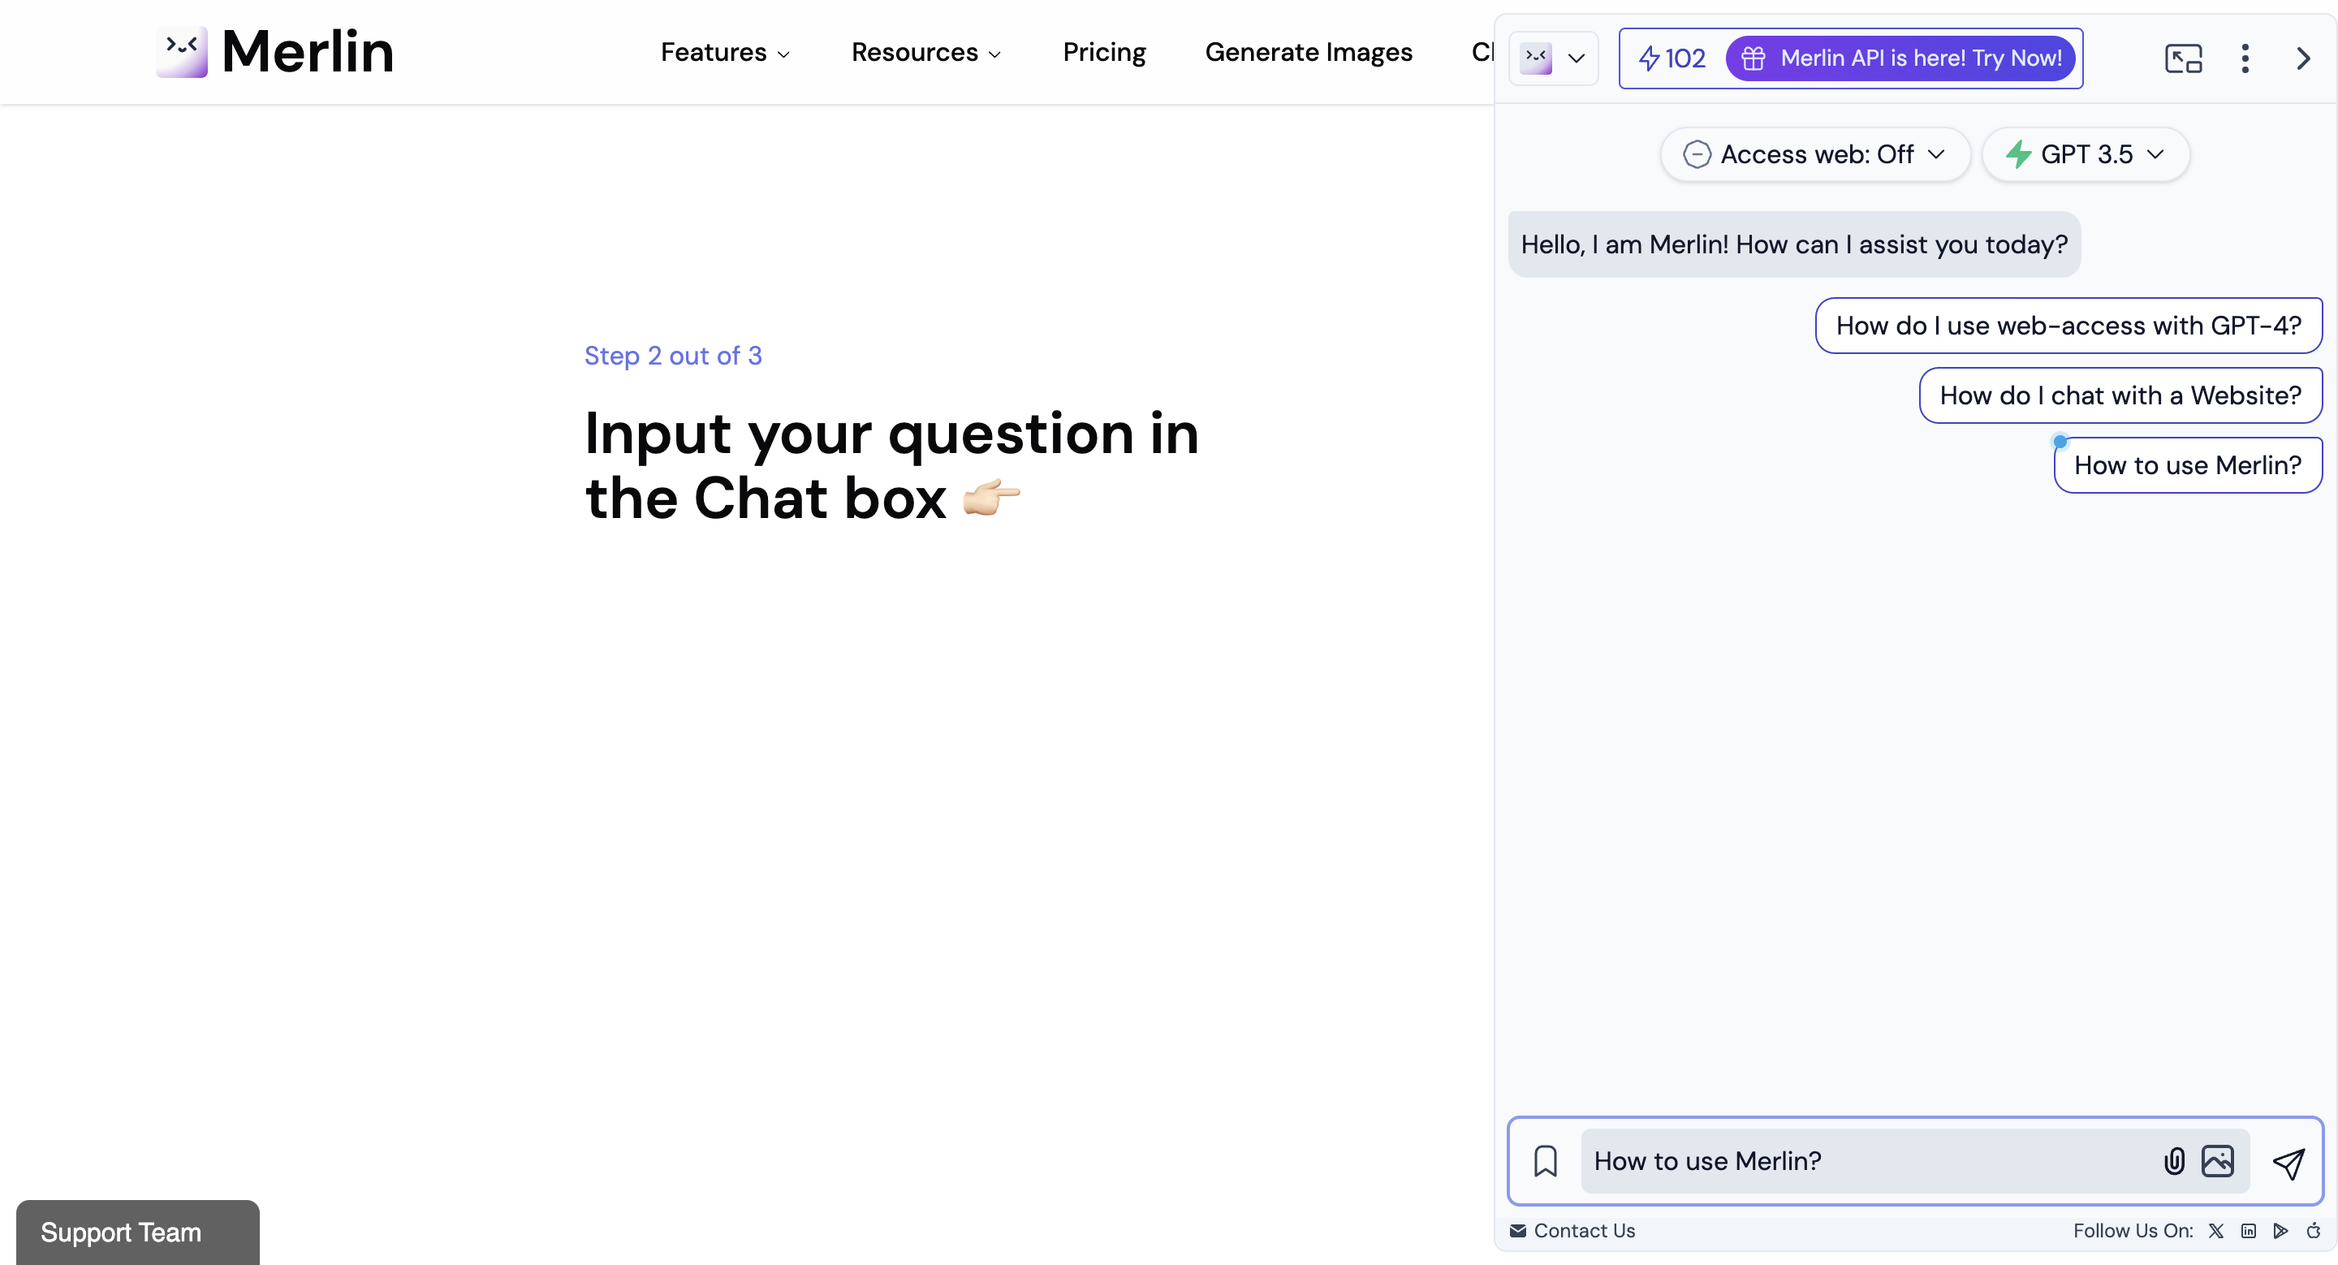Open the Google Play store icon
The image size is (2338, 1265).
2280,1231
